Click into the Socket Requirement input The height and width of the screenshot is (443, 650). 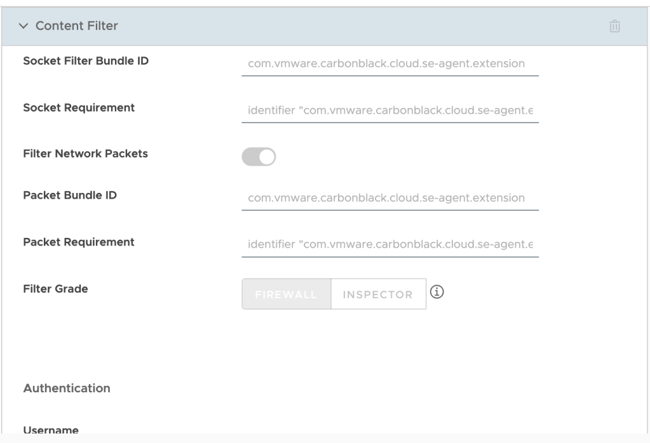389,111
